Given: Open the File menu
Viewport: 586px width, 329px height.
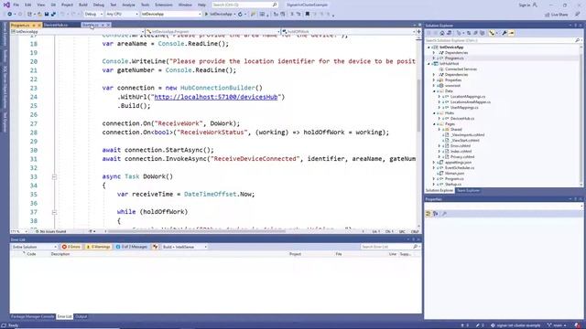Looking at the screenshot, I should (x=16, y=5).
